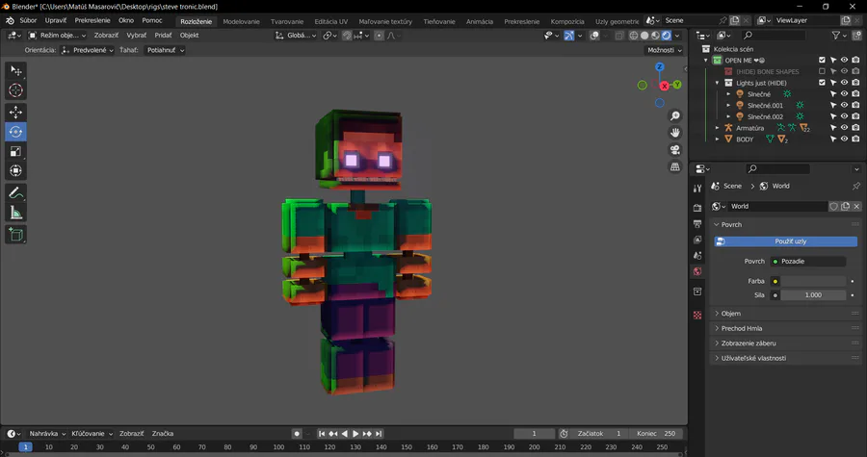Open the Upraviť menu

pos(55,20)
